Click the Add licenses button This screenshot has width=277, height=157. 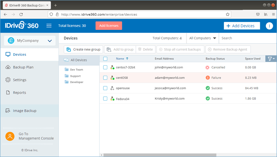click(109, 26)
